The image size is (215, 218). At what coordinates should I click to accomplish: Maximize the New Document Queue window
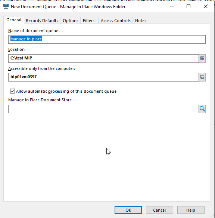point(188,6)
